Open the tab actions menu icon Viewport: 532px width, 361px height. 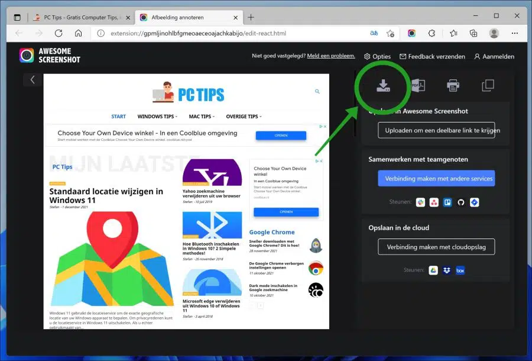[17, 18]
